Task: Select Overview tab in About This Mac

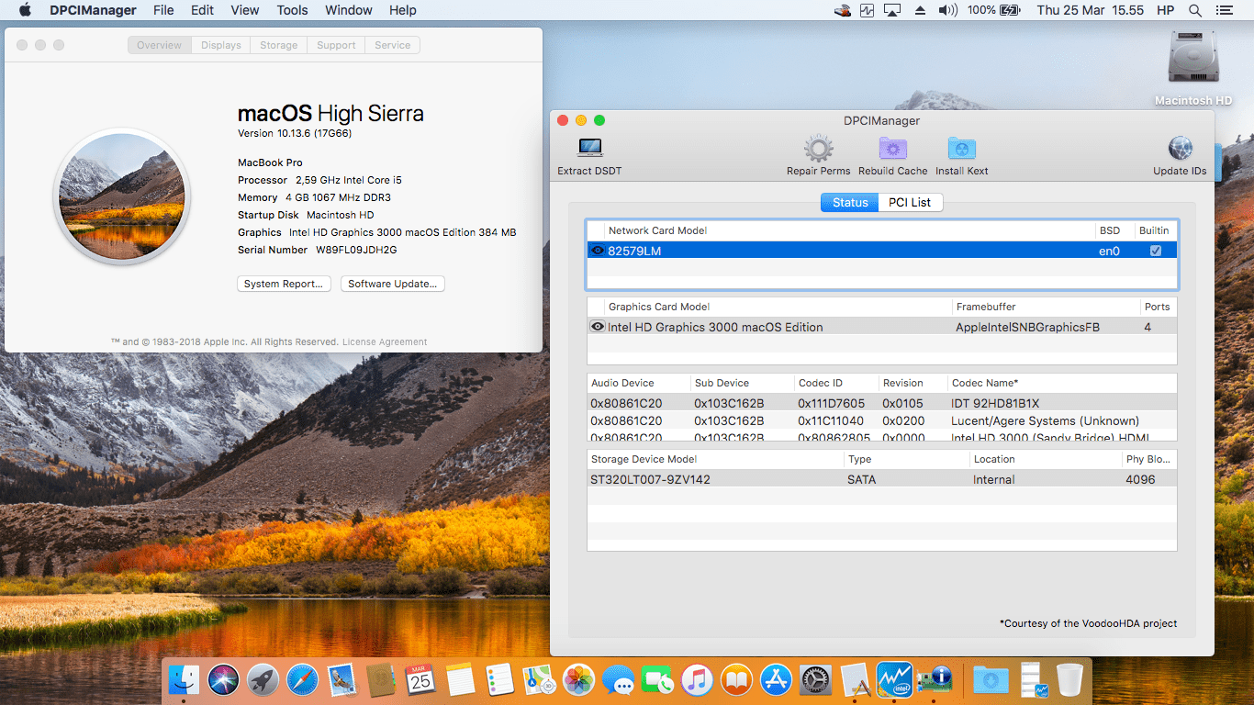Action: click(x=160, y=45)
